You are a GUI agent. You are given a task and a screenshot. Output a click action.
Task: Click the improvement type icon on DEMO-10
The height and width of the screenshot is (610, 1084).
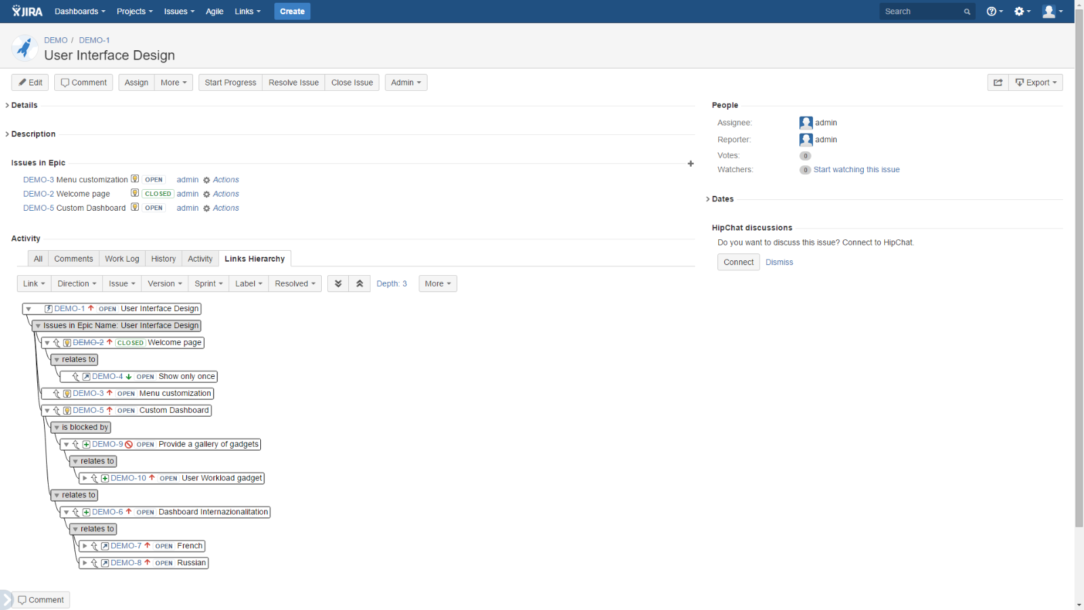tap(105, 479)
